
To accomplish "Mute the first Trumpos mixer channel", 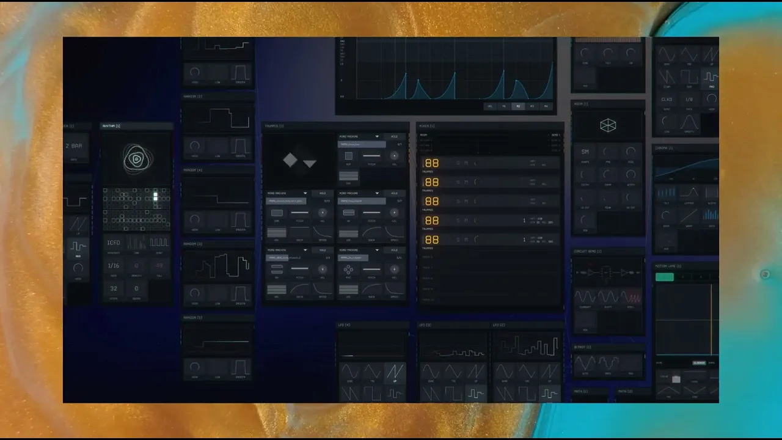I will 466,163.
